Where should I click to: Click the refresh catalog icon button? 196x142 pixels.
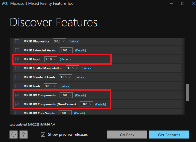tap(14, 135)
